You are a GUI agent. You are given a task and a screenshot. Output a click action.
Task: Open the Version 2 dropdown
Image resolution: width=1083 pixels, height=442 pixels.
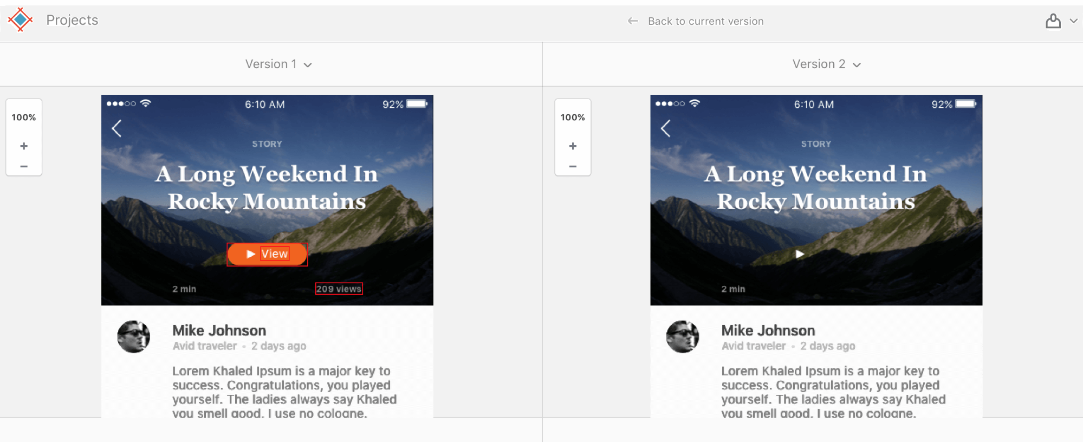(826, 64)
